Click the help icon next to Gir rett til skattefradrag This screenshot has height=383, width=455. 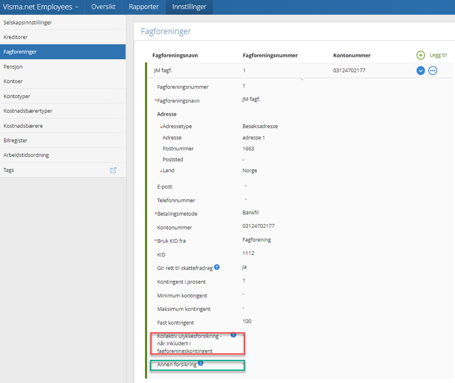click(x=217, y=267)
